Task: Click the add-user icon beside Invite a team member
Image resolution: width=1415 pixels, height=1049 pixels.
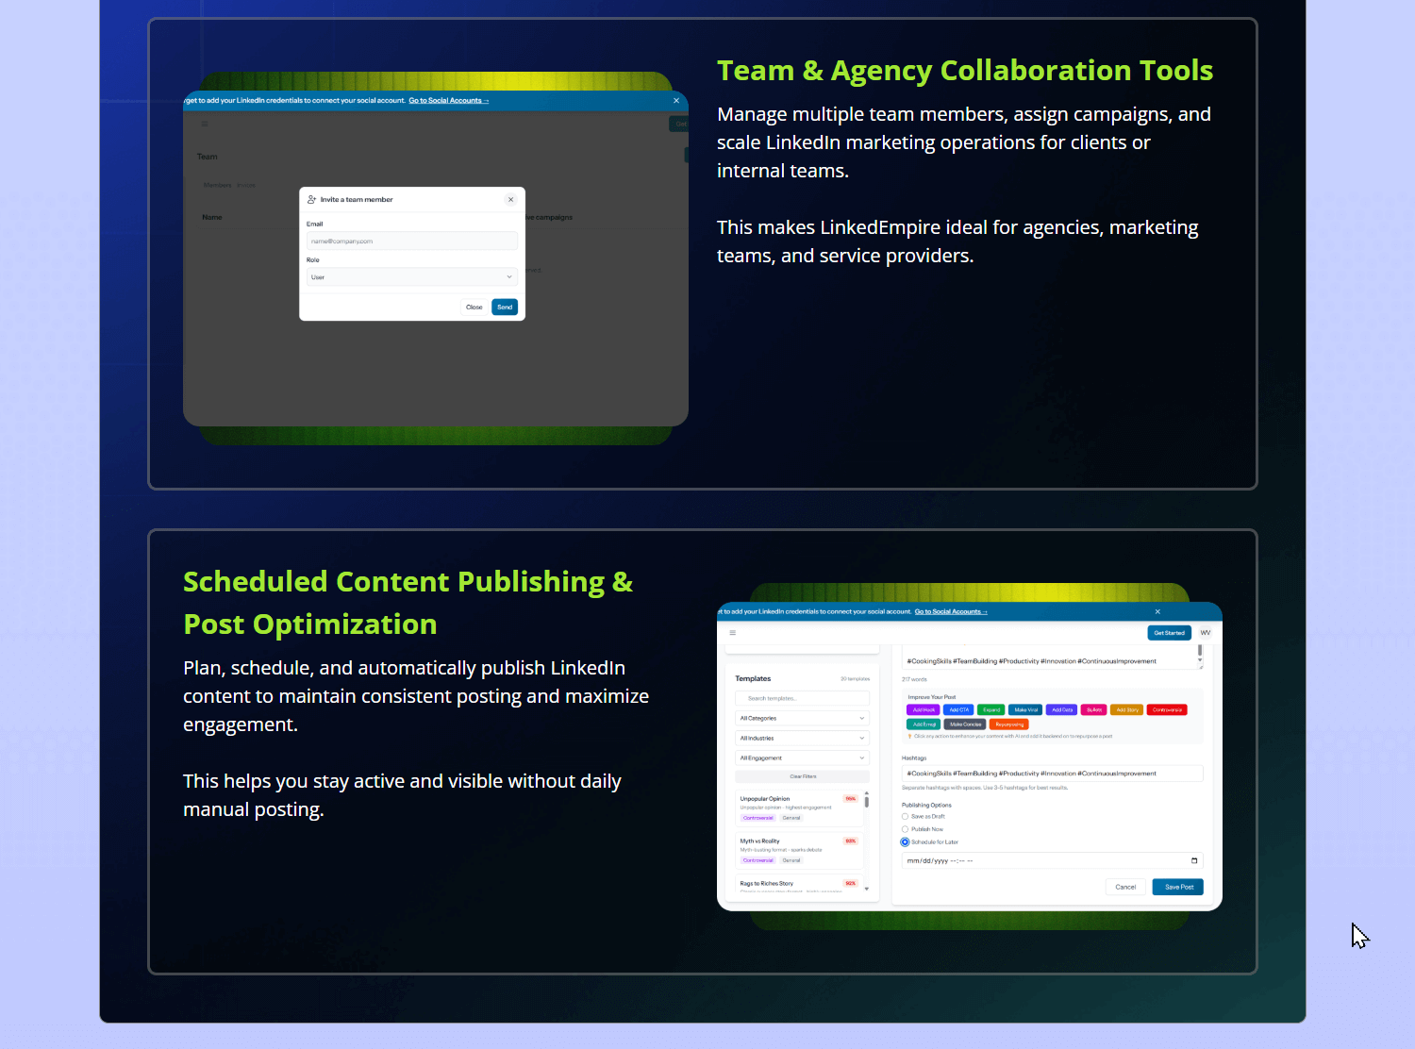Action: pyautogui.click(x=311, y=200)
